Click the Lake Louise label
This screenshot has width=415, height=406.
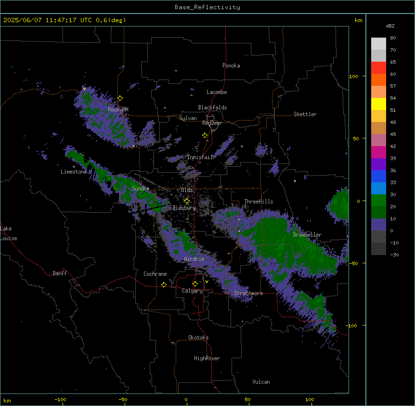coord(9,233)
